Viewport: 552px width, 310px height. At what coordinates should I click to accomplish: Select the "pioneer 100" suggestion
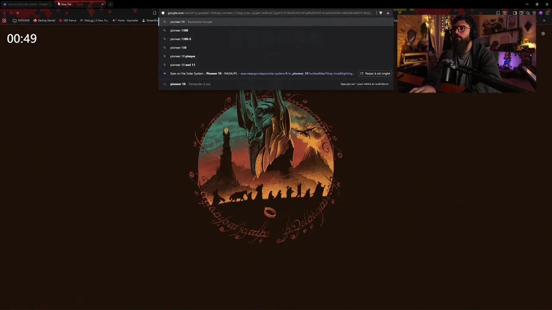click(x=276, y=47)
